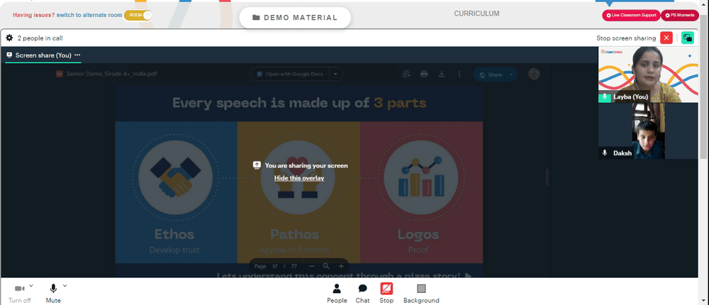
Task: Print the PDF with printer icon
Action: click(x=424, y=74)
